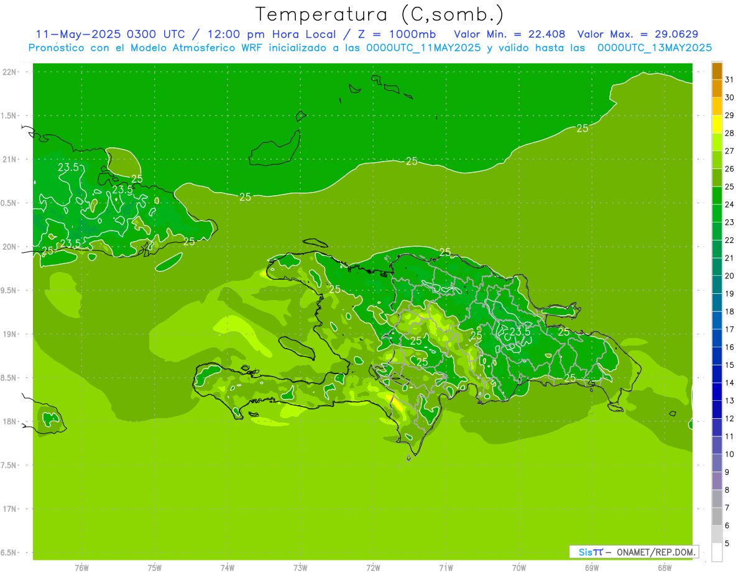Click the "17N" latitude axis label
Viewport: 746px width, 576px height.
11,509
